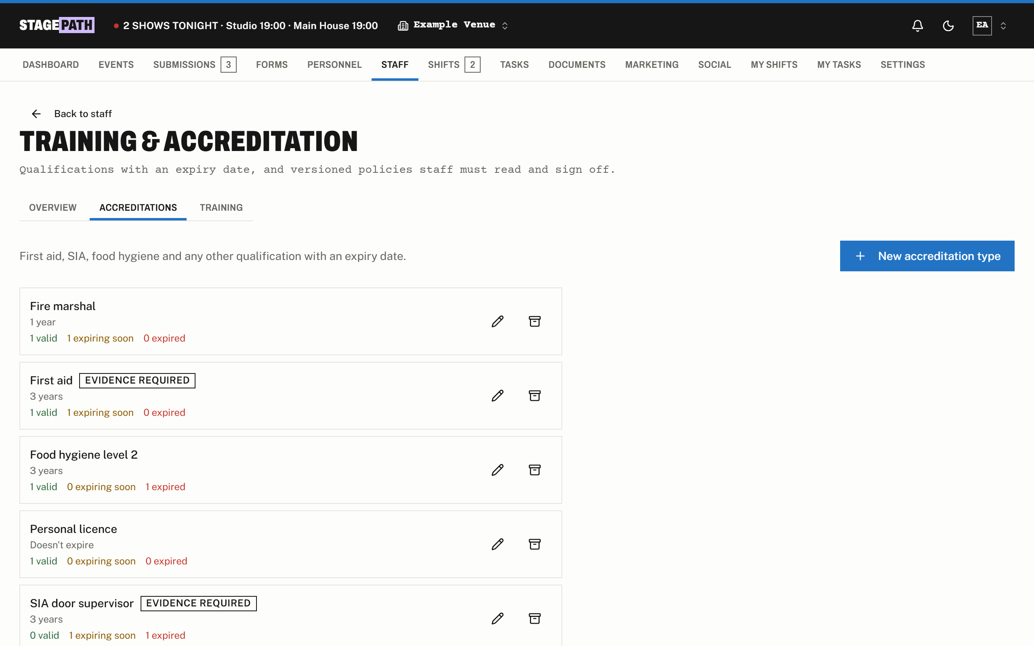The height and width of the screenshot is (646, 1034).
Task: Open Settings in the nav bar
Action: (902, 65)
